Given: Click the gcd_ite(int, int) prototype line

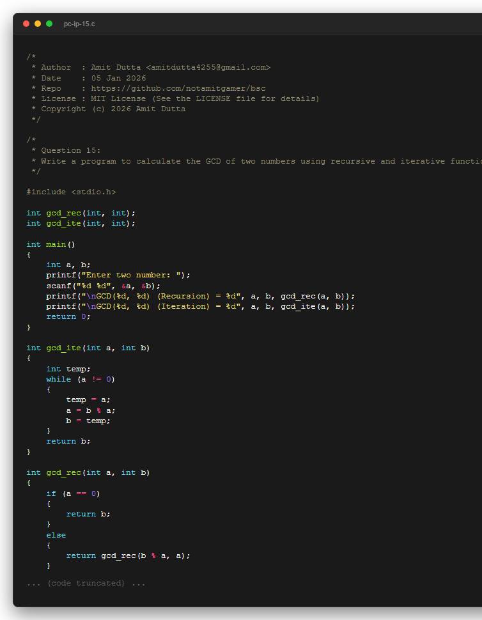Looking at the screenshot, I should click(81, 224).
